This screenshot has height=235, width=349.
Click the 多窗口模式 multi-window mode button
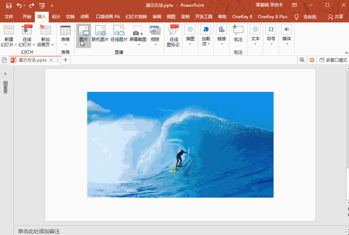[333, 60]
